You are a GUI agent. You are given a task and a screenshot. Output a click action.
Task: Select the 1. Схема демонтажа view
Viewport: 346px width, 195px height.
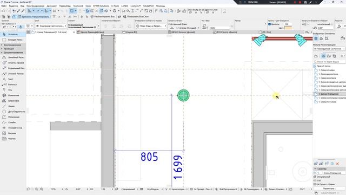(328, 74)
